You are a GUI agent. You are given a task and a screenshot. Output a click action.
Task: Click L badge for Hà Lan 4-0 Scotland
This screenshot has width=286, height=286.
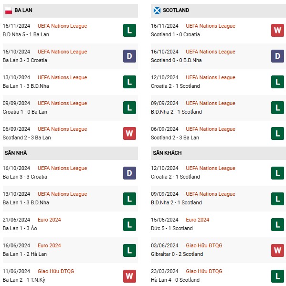277,276
